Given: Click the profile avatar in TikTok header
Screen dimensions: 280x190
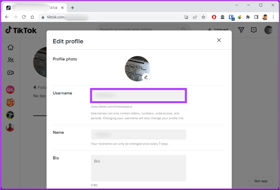Looking at the screenshot, I should [269, 30].
